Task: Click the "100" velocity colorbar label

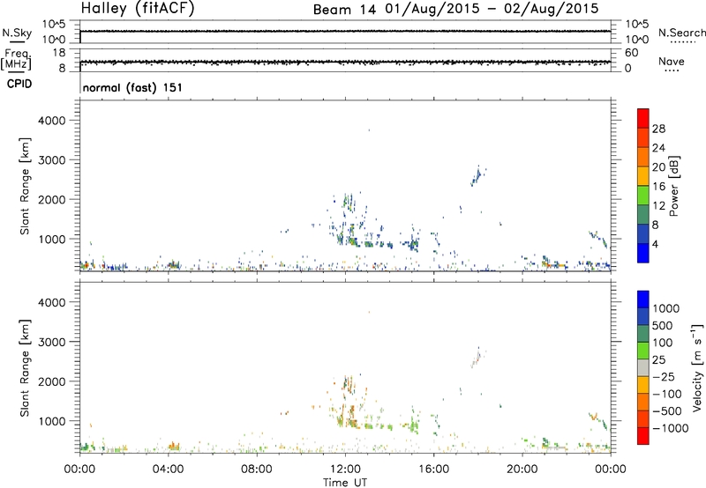Action: point(663,343)
